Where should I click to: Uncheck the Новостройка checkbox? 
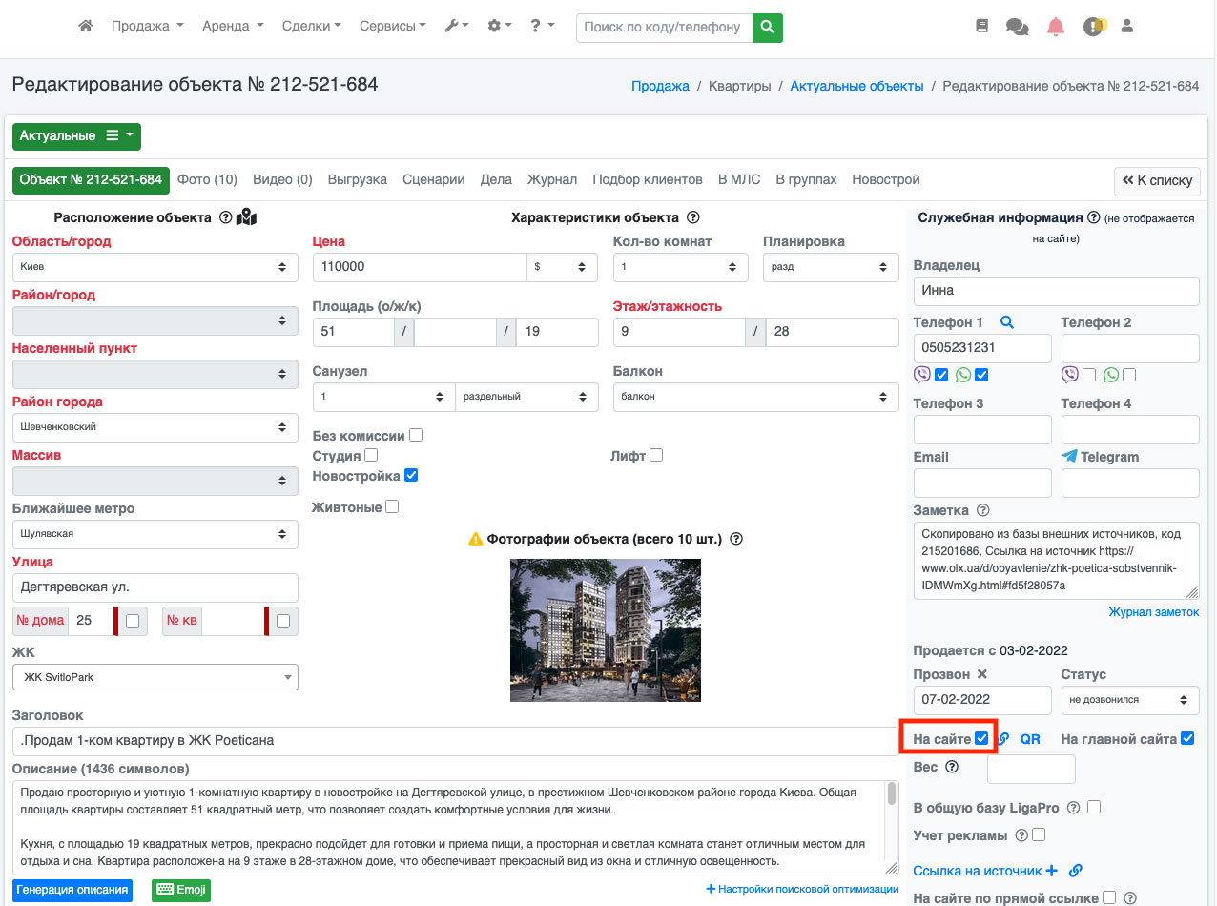[411, 475]
